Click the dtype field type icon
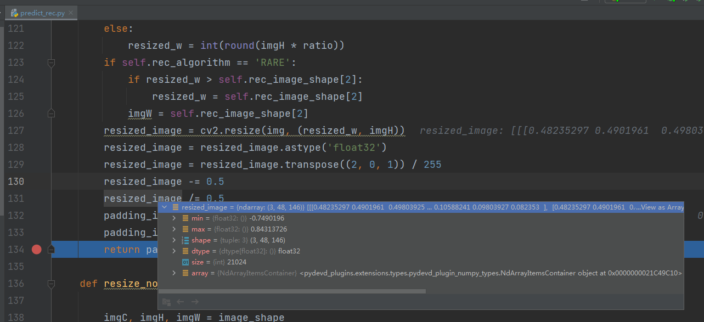 (185, 251)
